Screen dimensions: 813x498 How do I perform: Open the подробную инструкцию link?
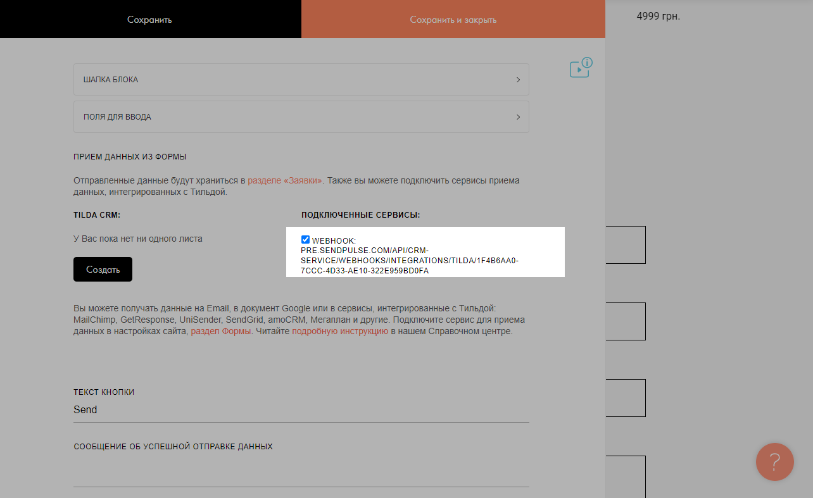coord(339,331)
